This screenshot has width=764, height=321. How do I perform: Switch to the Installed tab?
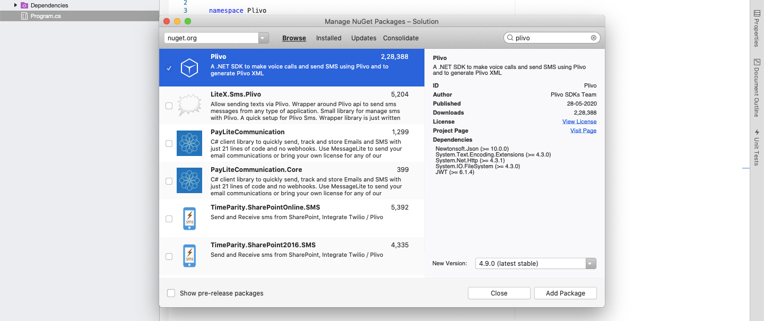(x=328, y=38)
